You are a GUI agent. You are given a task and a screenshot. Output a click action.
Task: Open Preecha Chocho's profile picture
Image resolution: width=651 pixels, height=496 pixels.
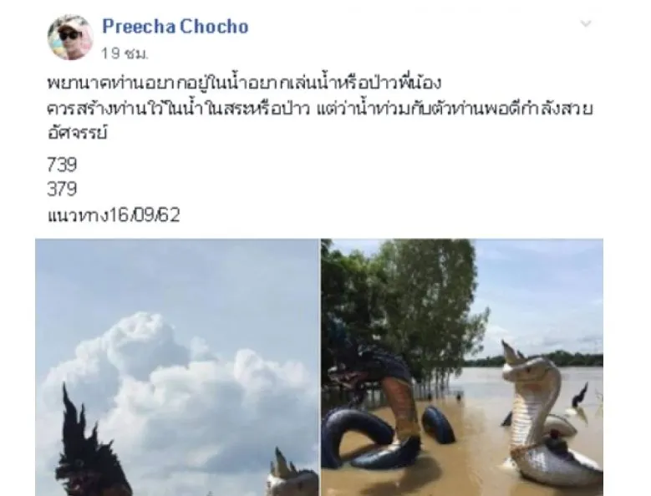pyautogui.click(x=70, y=38)
